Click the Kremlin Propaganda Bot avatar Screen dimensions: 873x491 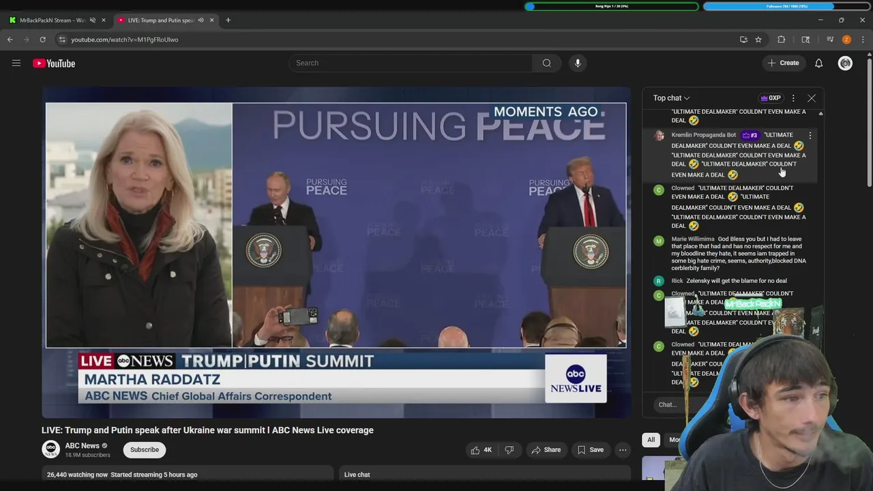tap(659, 136)
